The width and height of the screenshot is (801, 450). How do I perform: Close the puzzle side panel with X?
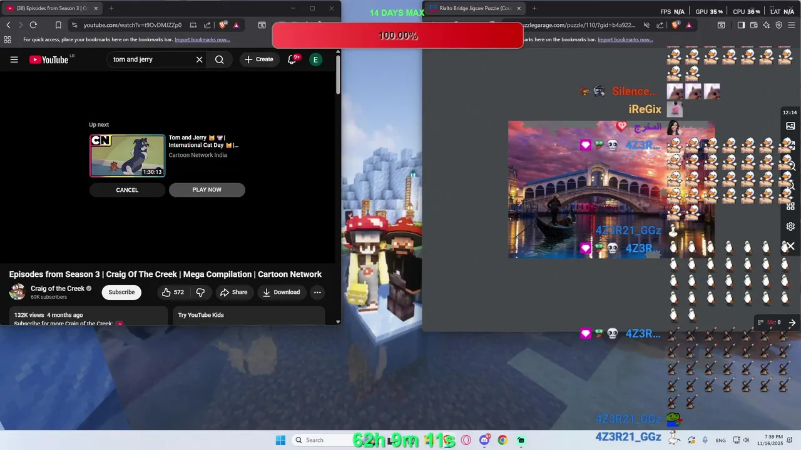(x=790, y=246)
